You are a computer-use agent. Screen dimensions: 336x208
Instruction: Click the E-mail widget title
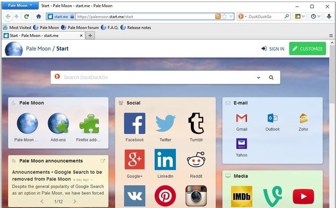[240, 103]
